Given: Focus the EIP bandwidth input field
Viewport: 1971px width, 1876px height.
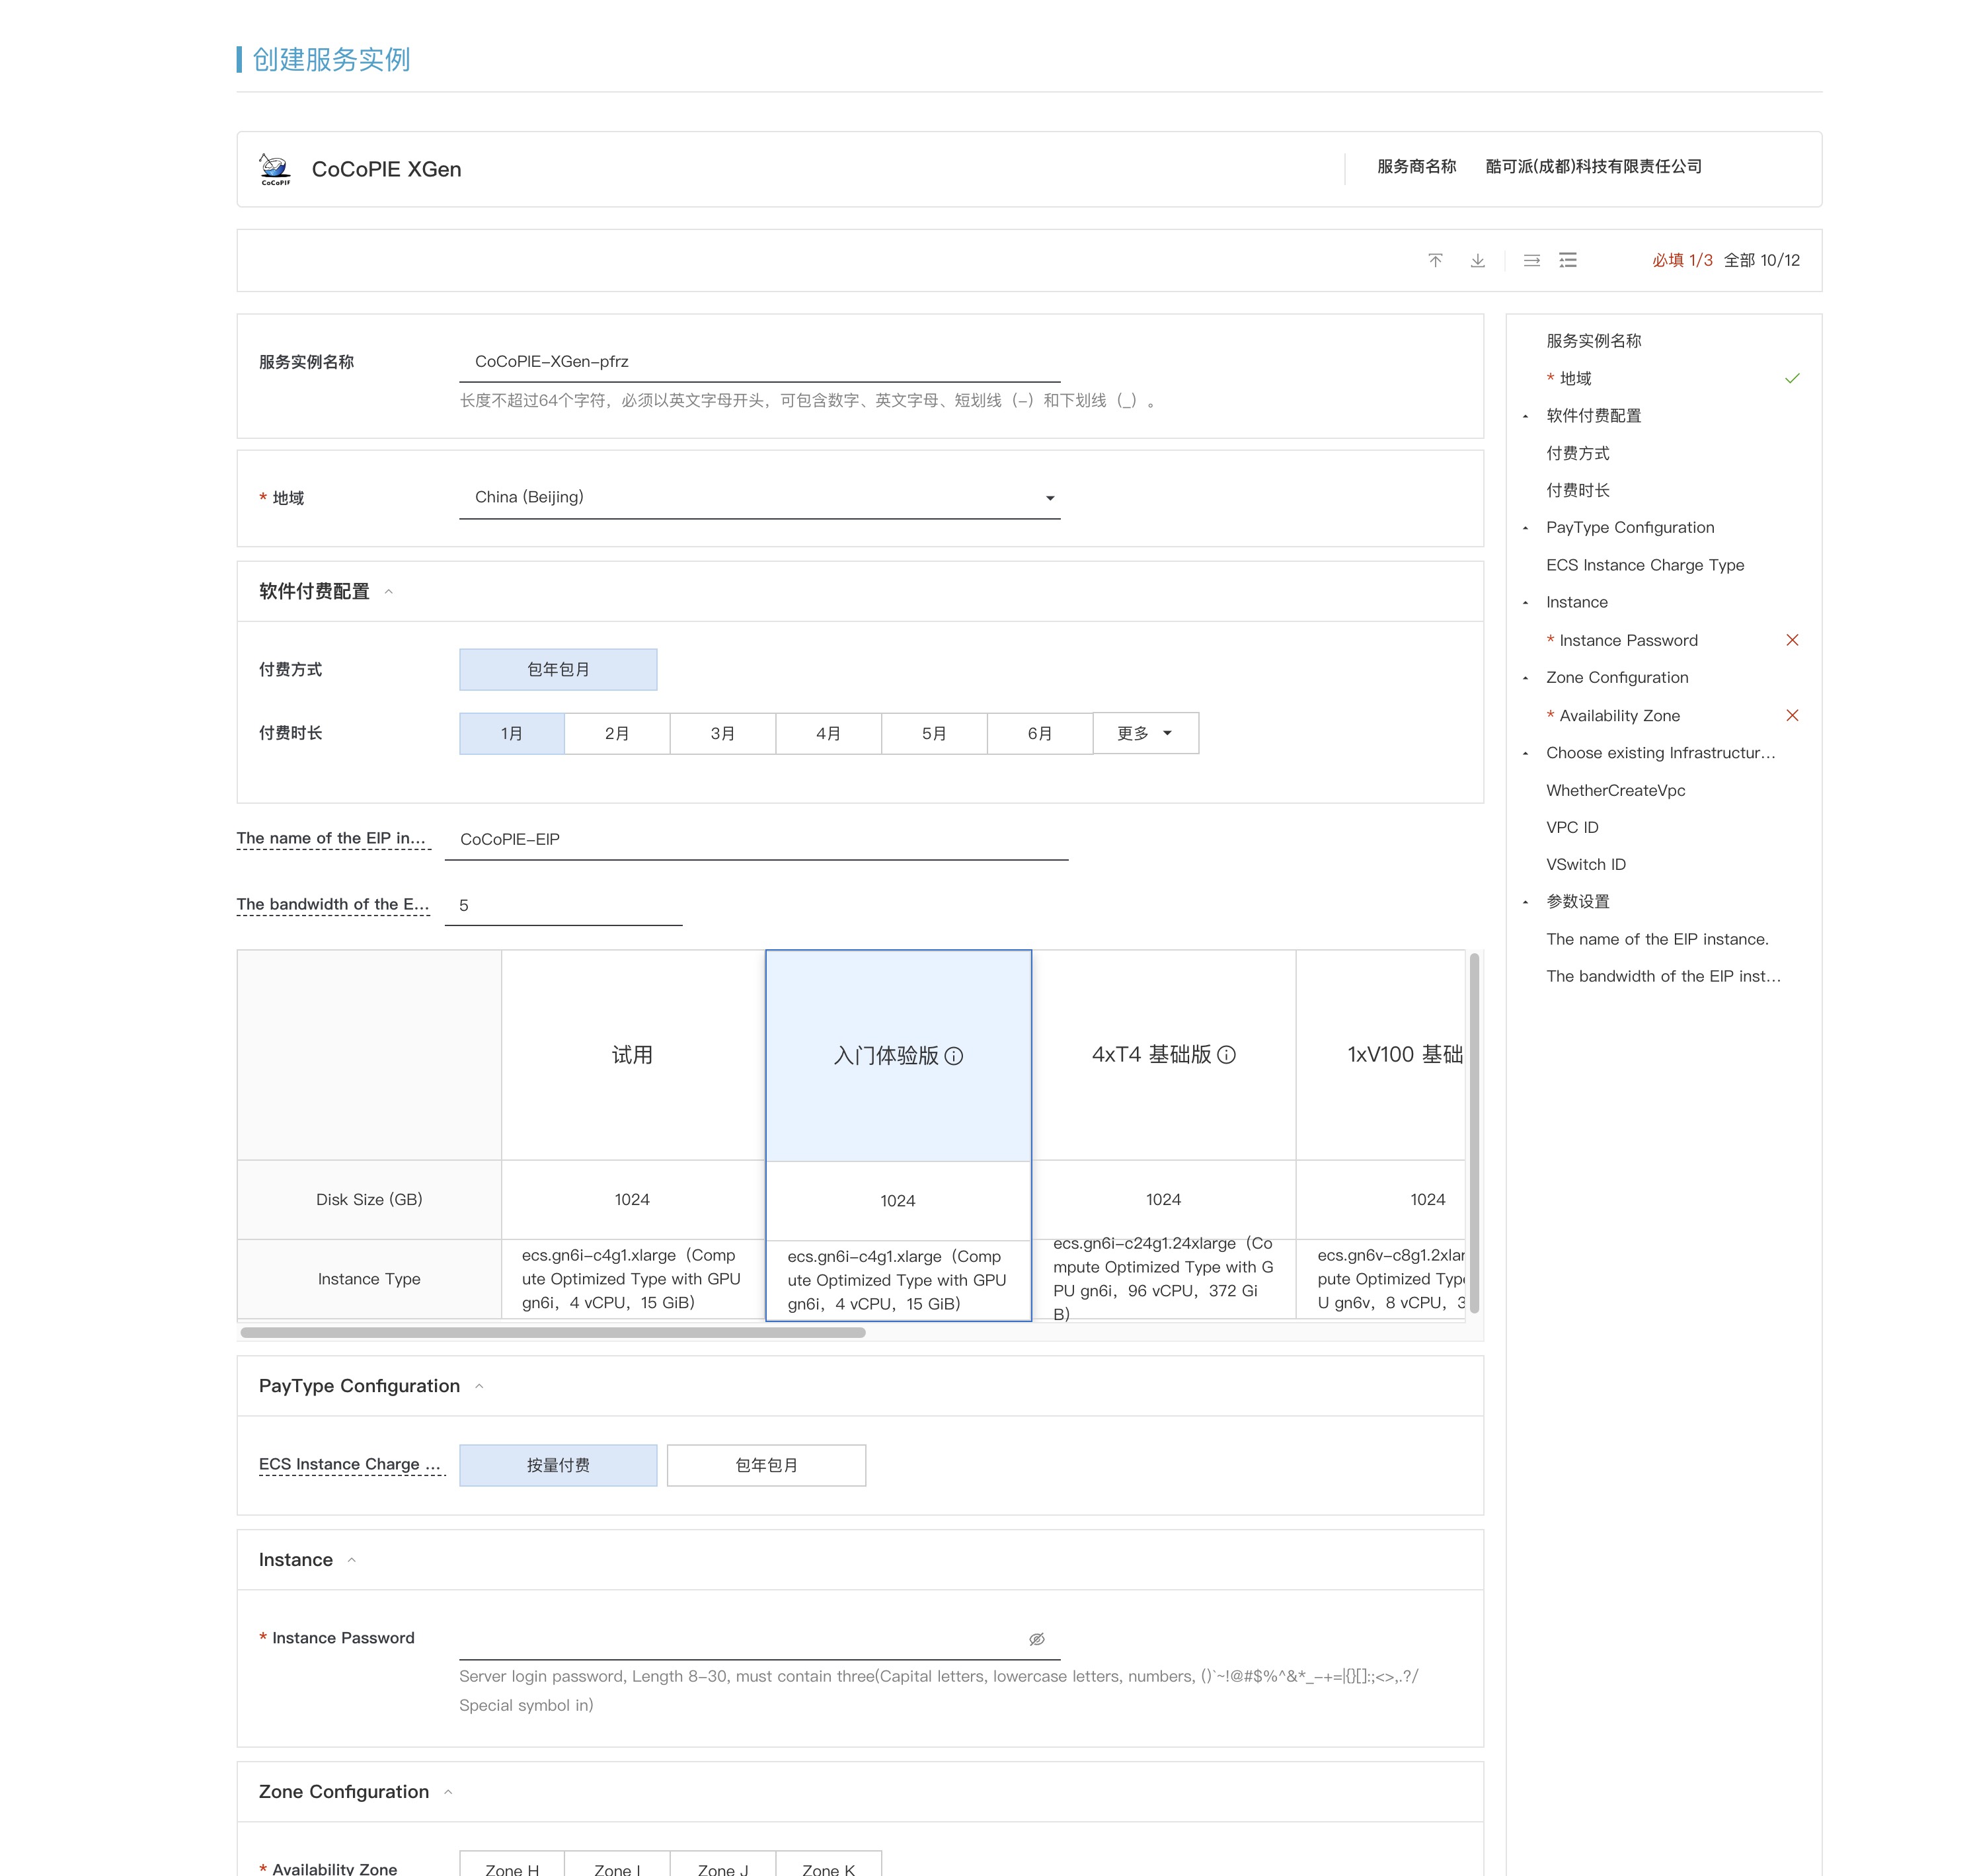Looking at the screenshot, I should click(x=563, y=905).
